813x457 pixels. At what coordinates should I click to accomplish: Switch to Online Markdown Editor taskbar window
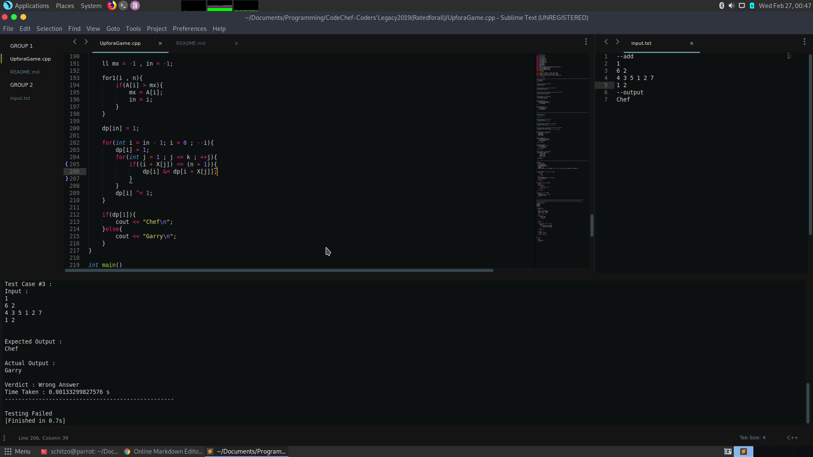coord(163,451)
